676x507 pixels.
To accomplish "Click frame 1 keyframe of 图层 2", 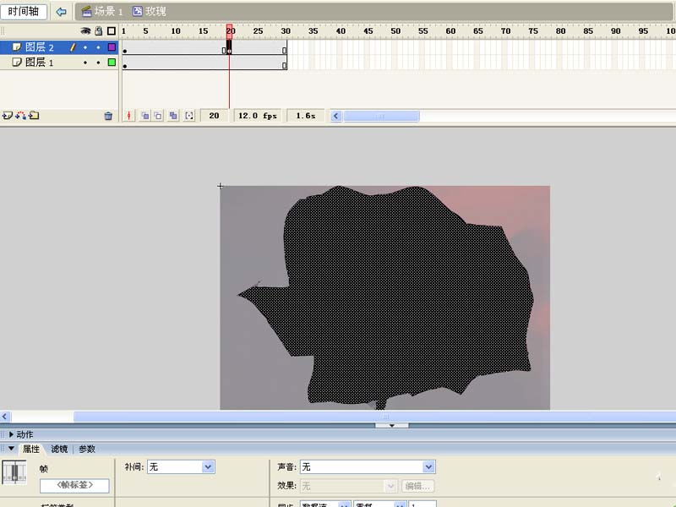I will tap(125, 47).
